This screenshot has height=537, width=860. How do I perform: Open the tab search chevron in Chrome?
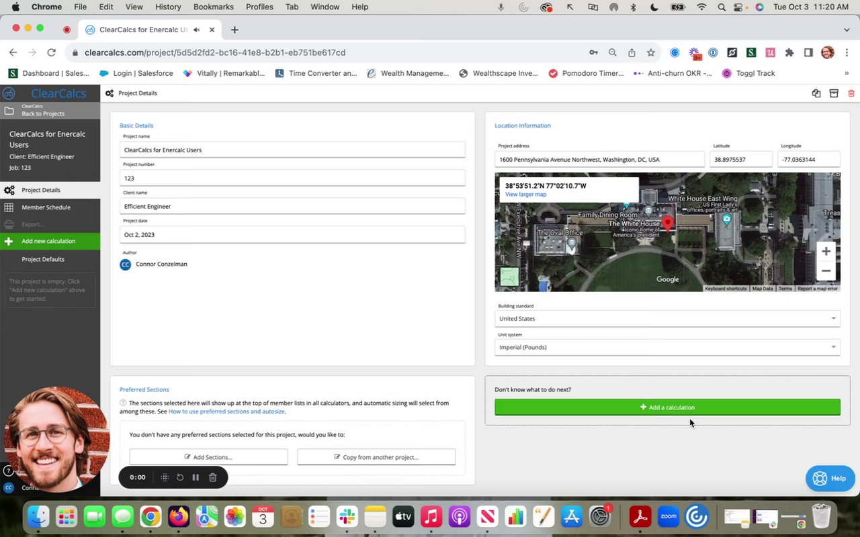[x=847, y=30]
